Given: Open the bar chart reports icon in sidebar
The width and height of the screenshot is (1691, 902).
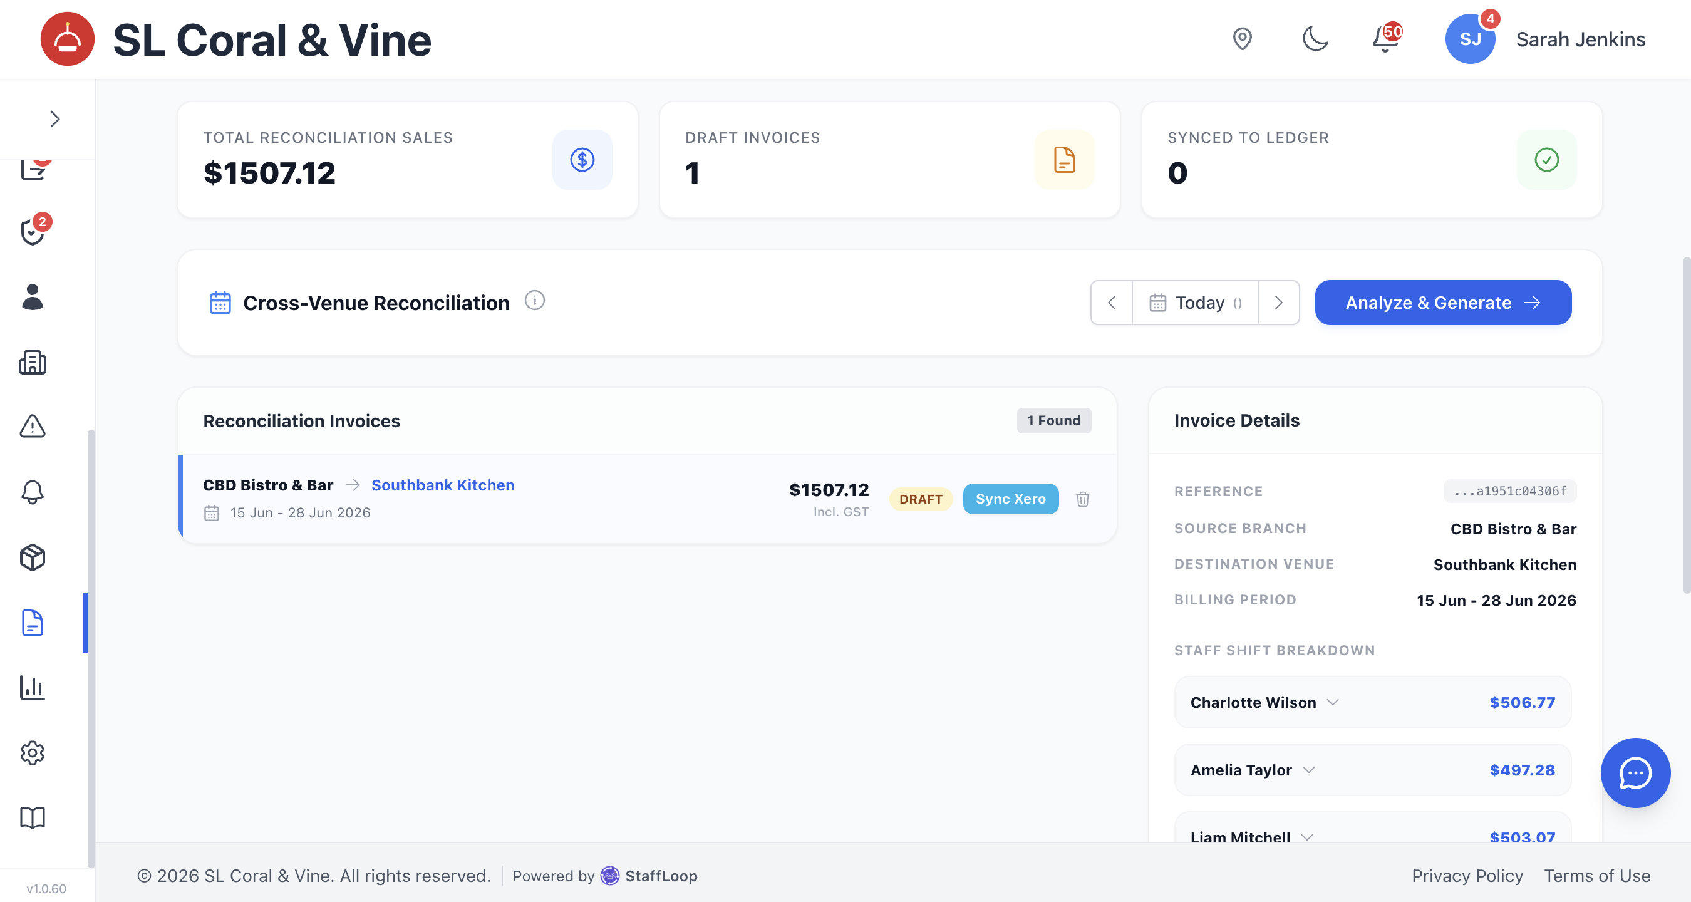Looking at the screenshot, I should click(x=32, y=687).
